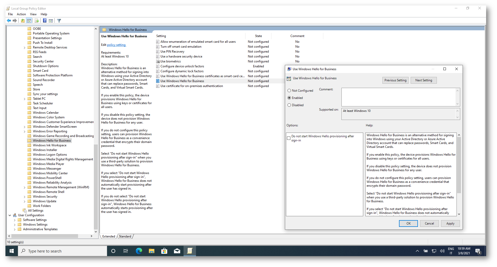Screen dimensions: 497x267
Task: Expand the Tablet PC node
Action: tap(25, 99)
